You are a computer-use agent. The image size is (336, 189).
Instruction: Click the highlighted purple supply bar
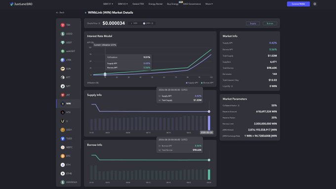(209, 123)
